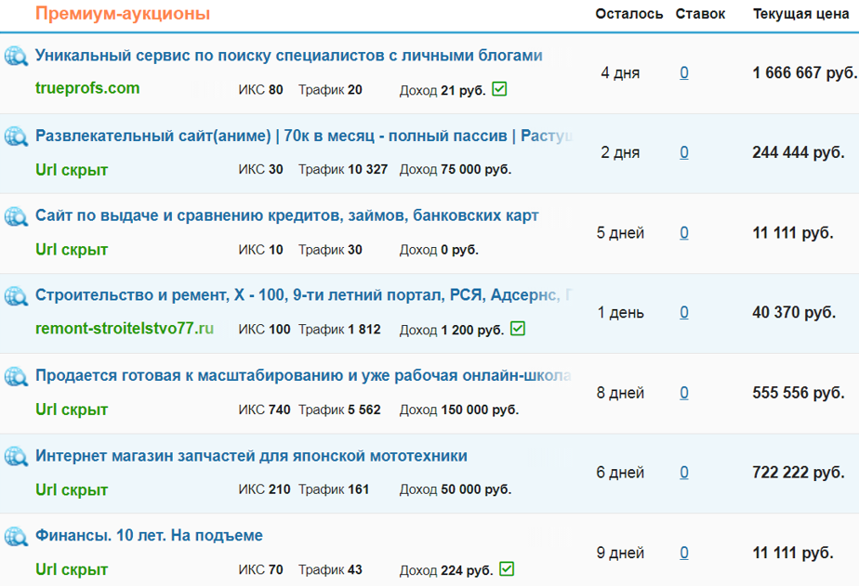Click verified income checkmark for remont-stroitelstvo77.ru
This screenshot has height=586, width=859.
coord(518,329)
